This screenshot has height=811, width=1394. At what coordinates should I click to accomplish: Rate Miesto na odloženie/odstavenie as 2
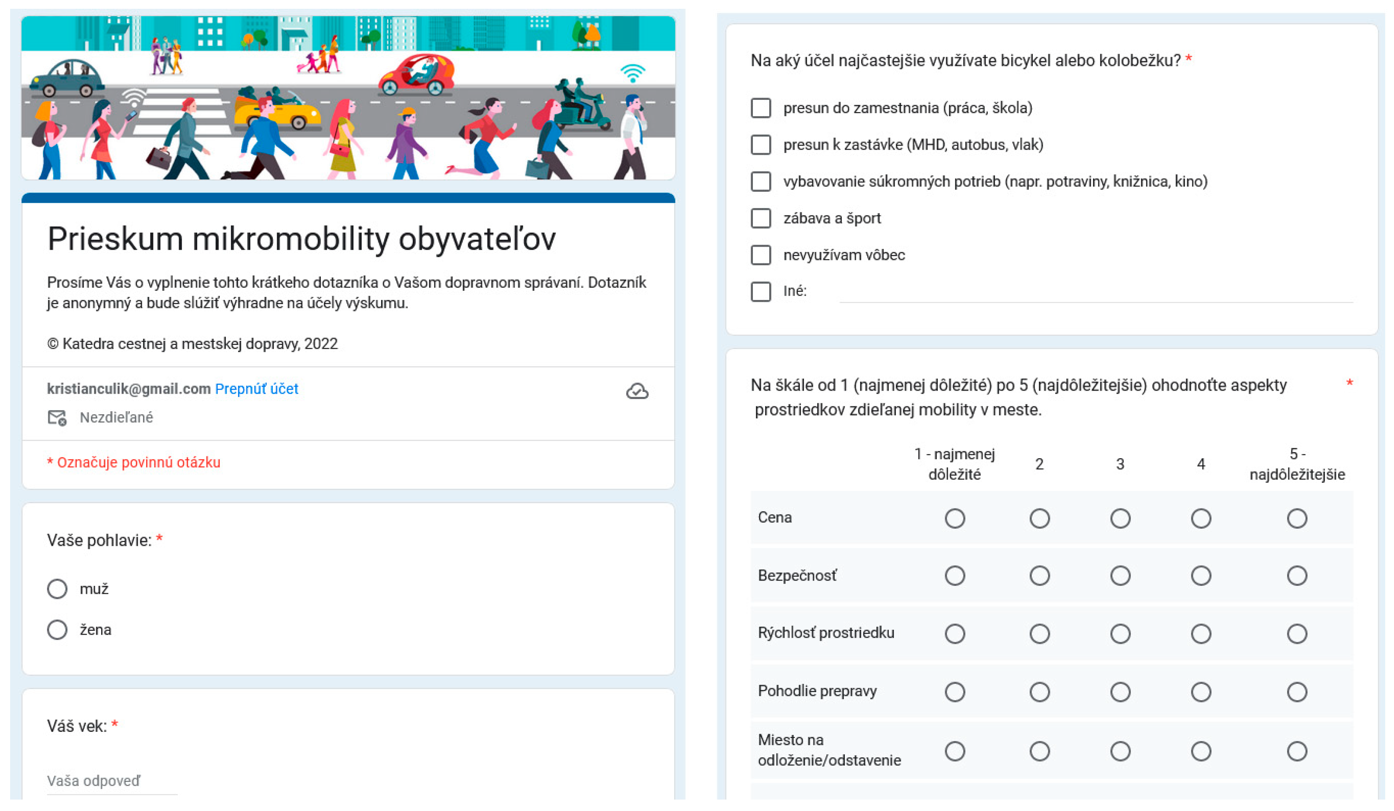coord(1039,751)
